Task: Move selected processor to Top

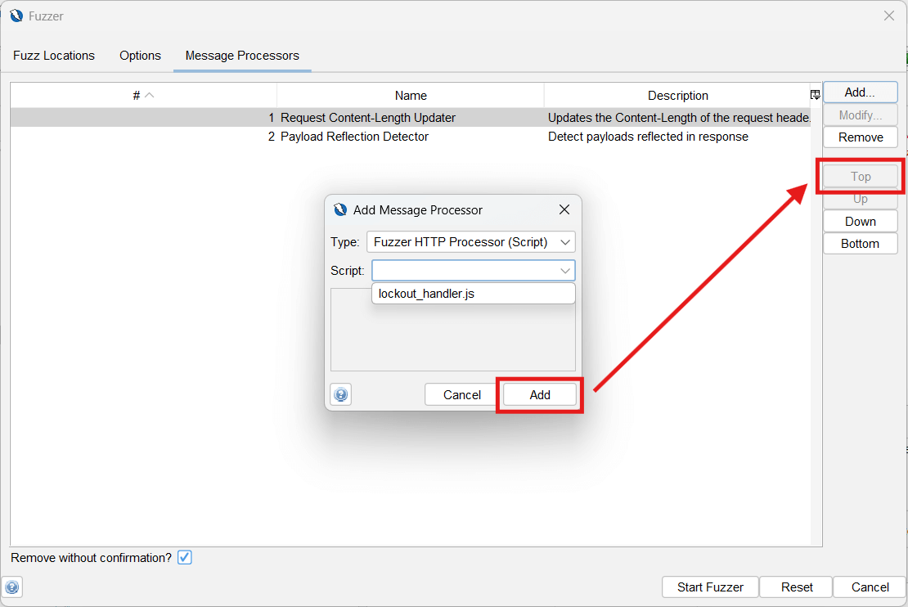Action: [x=860, y=176]
